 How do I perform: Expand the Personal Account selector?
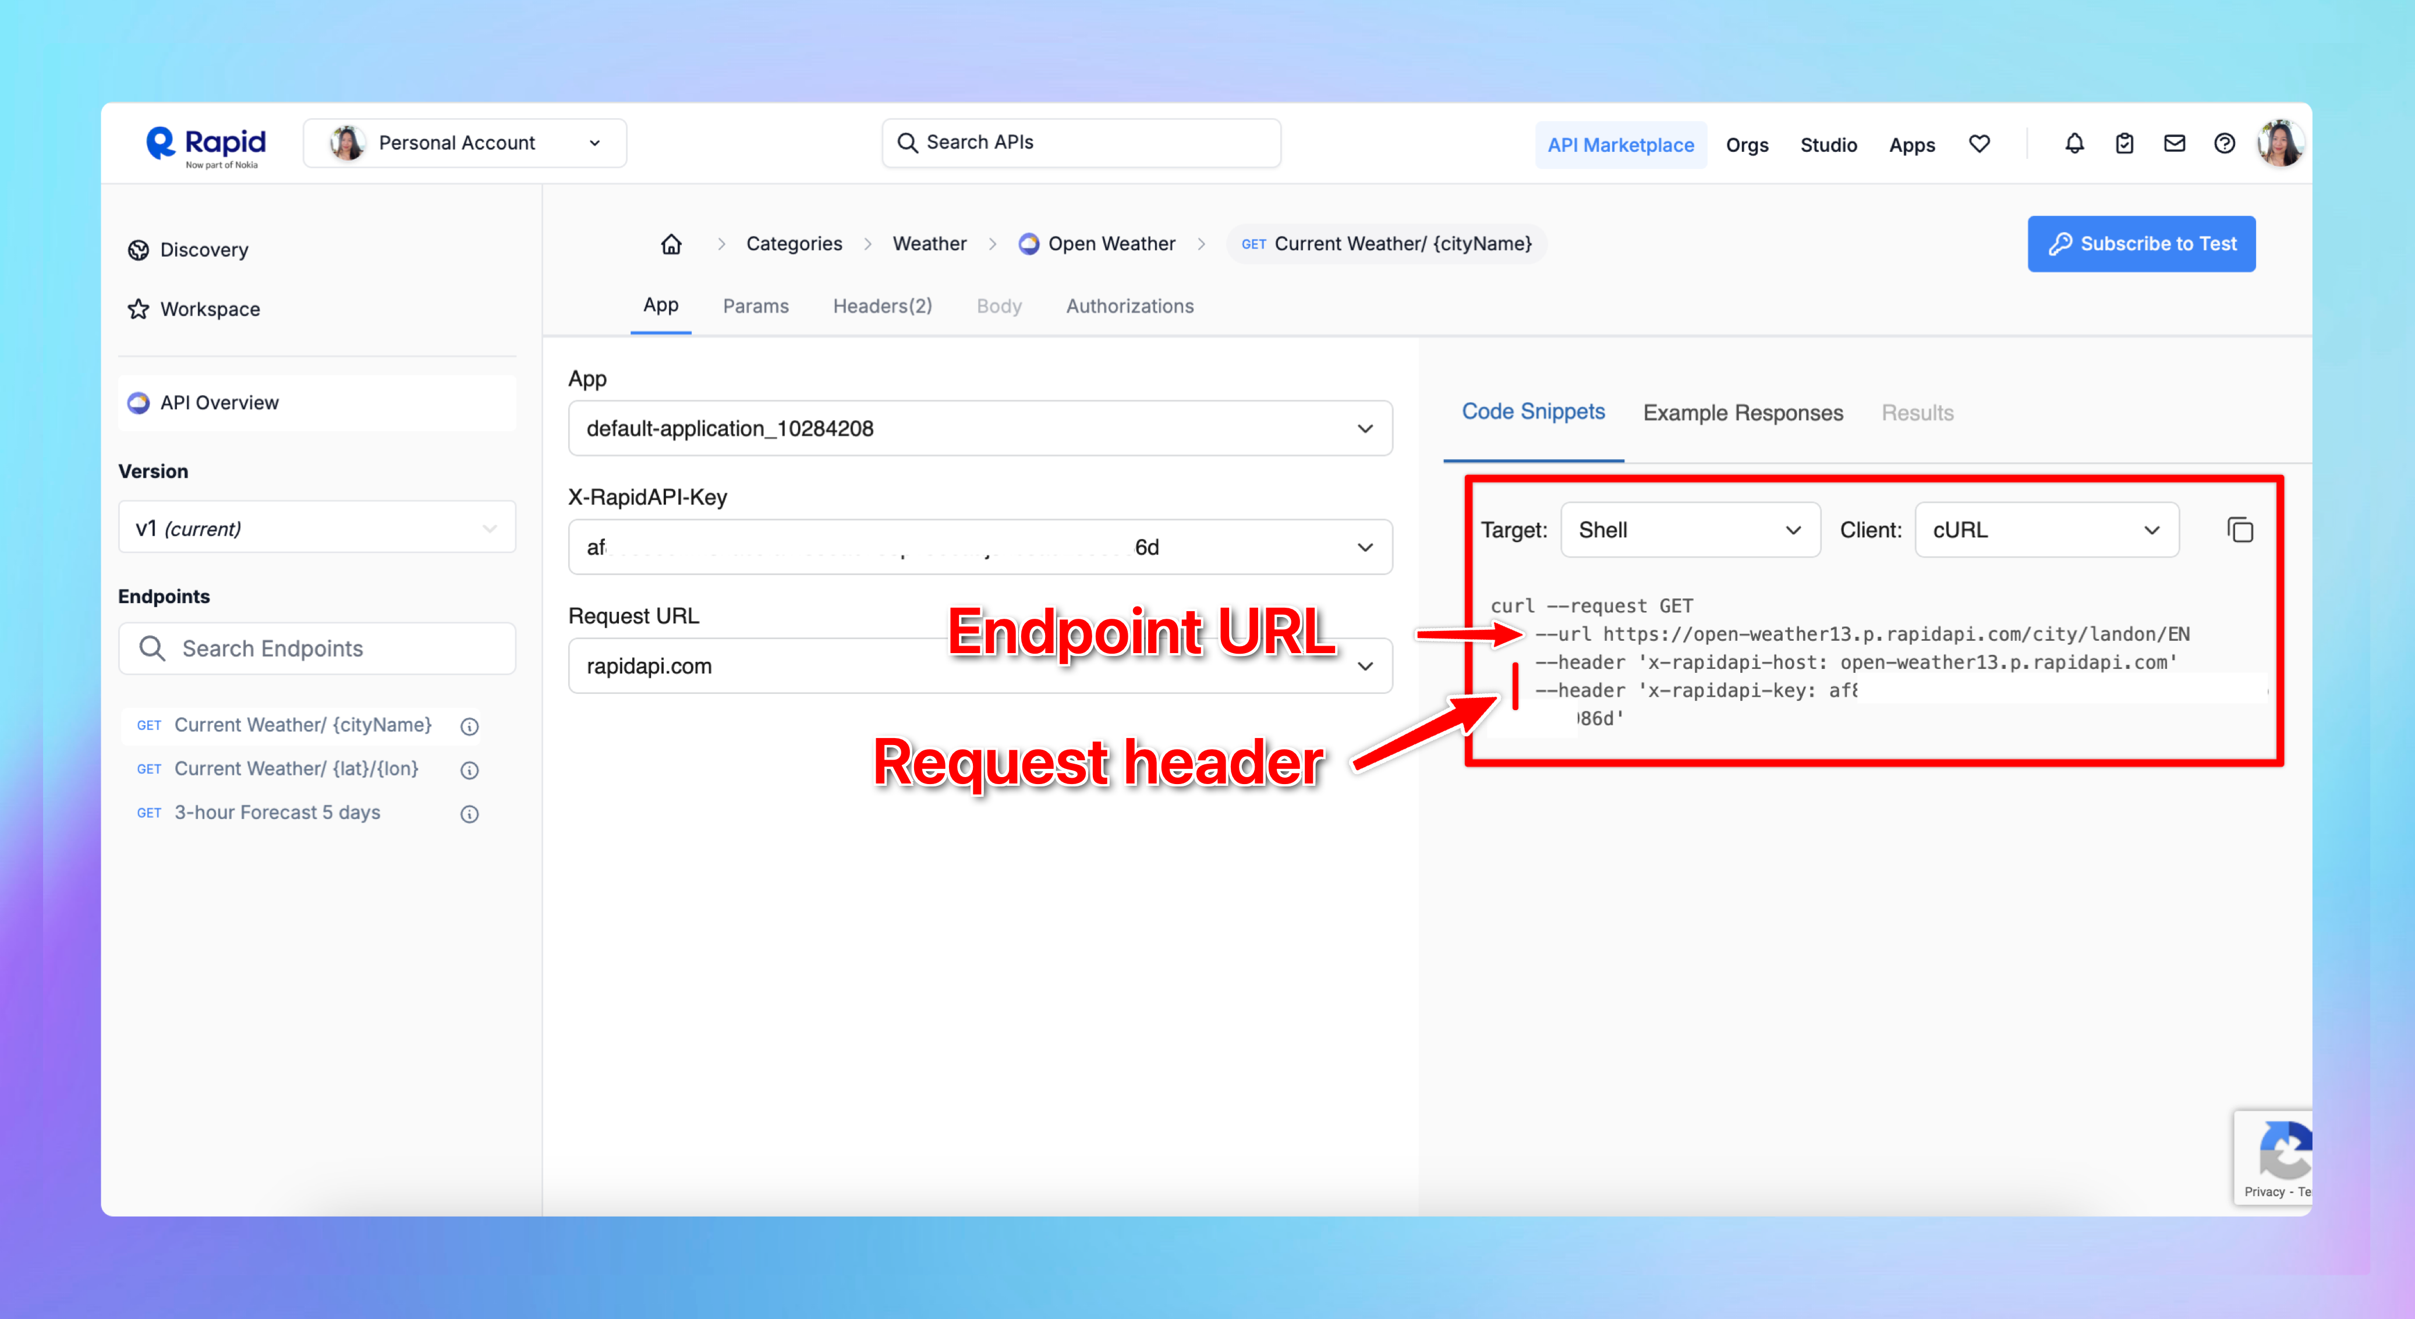(464, 143)
